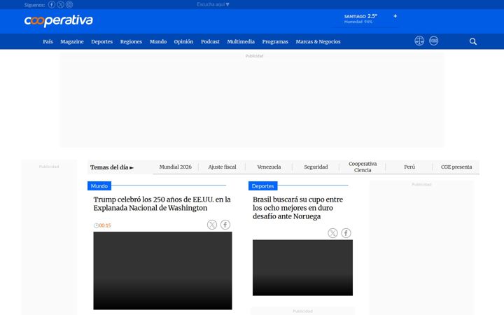Open the scales of justice icon
The width and height of the screenshot is (504, 315).
tap(419, 41)
